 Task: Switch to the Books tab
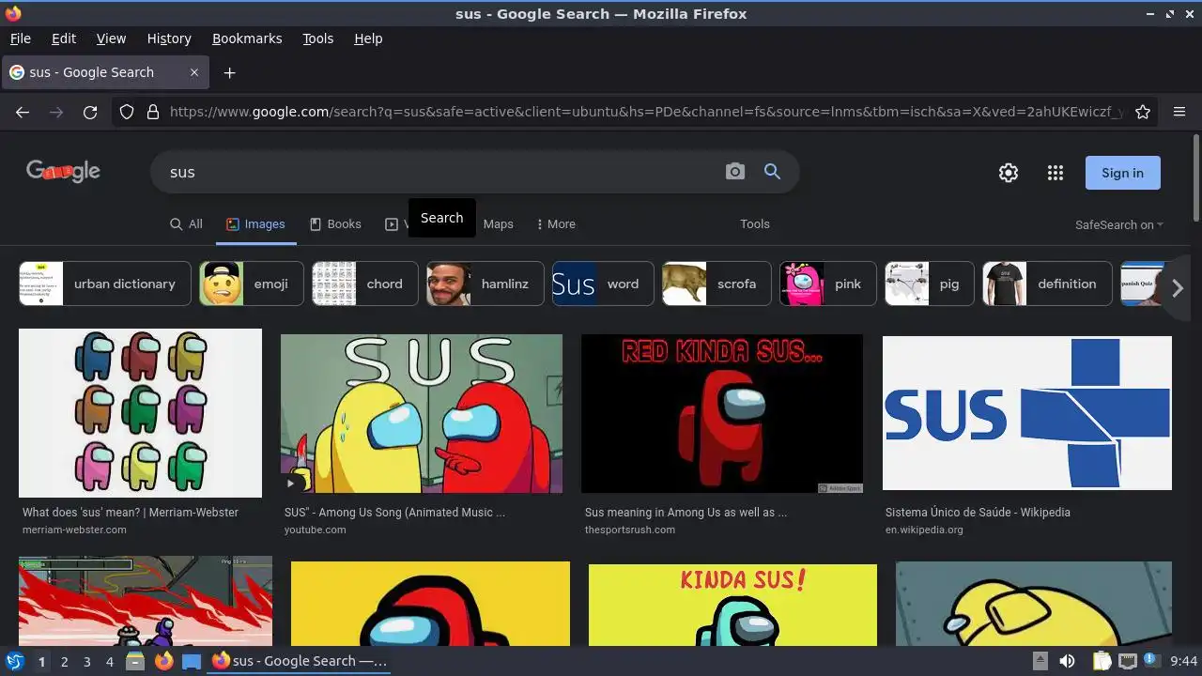pos(335,224)
